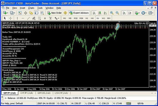Select the D1 timeframe button
The width and height of the screenshot is (158, 106).
pos(98,18)
